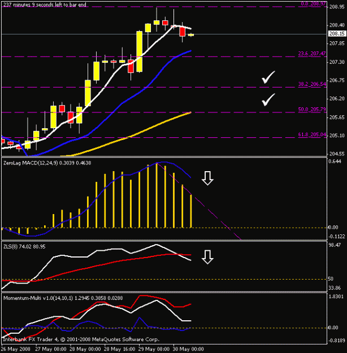Select the 61.8_205.04 Fibonacci level label
Image resolution: width=347 pixels, height=353 pixels.
pos(312,134)
